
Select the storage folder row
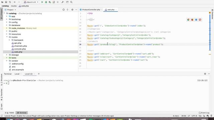click(x=40, y=55)
